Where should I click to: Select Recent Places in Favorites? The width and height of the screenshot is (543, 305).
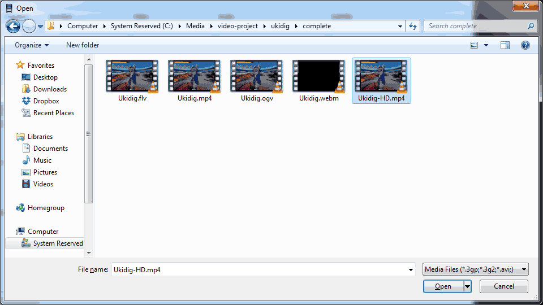[54, 113]
